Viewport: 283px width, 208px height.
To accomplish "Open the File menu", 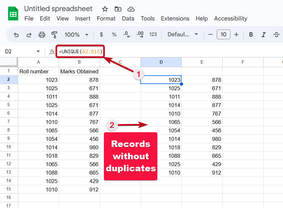I will [x=29, y=18].
